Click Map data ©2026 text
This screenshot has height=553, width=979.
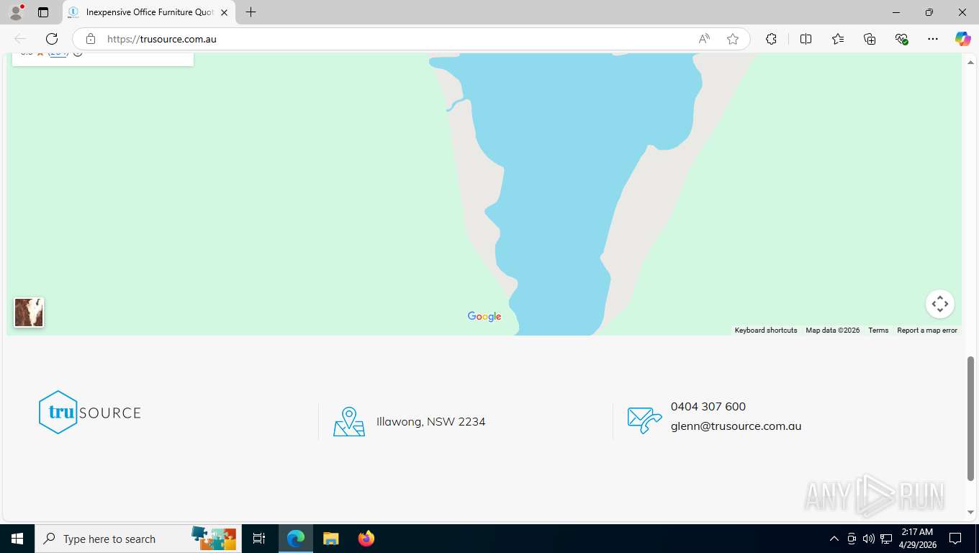[x=833, y=331]
